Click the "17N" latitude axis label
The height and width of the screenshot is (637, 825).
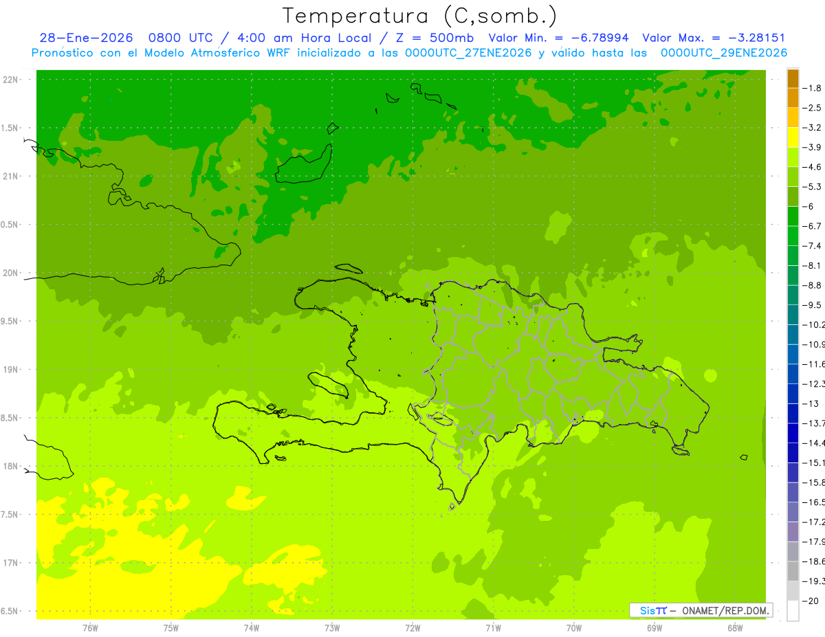[x=12, y=563]
